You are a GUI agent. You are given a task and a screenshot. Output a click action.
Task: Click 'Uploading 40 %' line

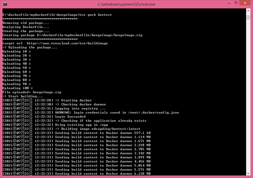click(x=16, y=63)
